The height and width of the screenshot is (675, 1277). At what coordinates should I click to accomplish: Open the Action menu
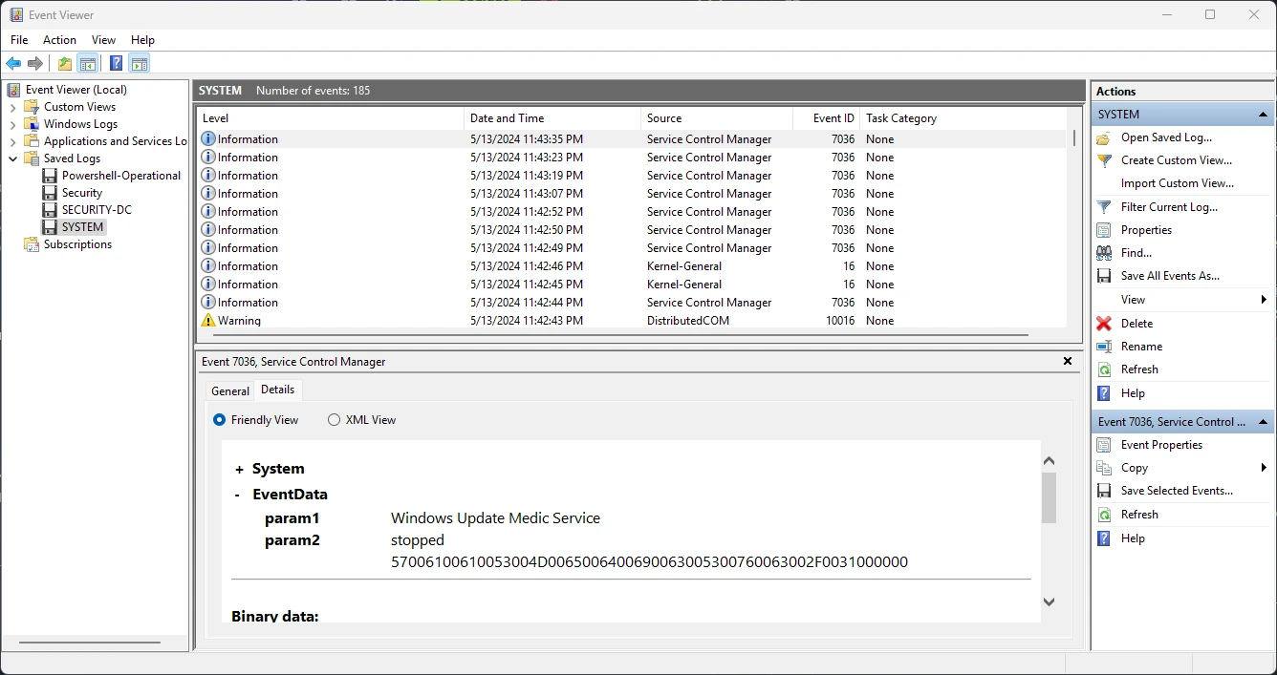pos(59,40)
